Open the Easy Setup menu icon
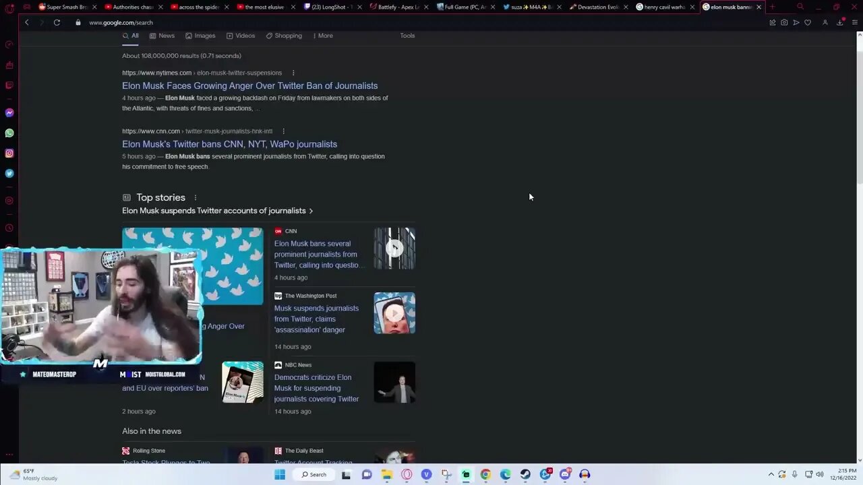The width and height of the screenshot is (863, 485). pyautogui.click(x=855, y=22)
